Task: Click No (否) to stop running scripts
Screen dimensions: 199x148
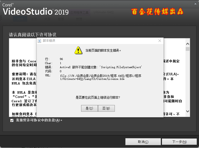Action: pos(106,108)
